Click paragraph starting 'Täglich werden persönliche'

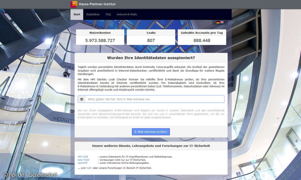[151, 70]
